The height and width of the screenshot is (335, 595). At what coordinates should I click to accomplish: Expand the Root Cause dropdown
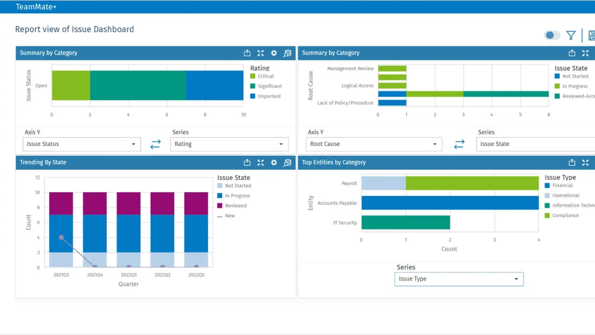373,144
